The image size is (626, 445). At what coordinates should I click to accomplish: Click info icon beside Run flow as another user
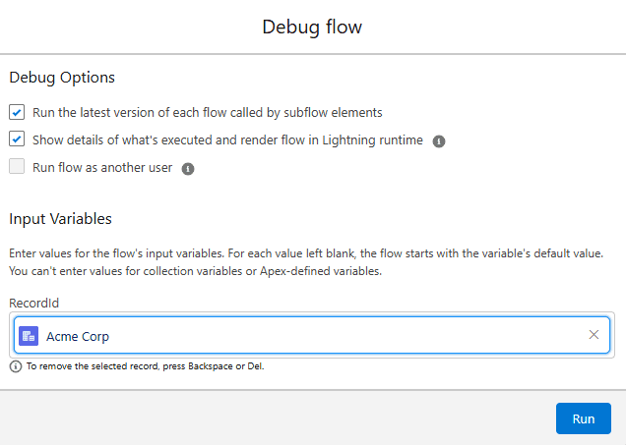[188, 168]
